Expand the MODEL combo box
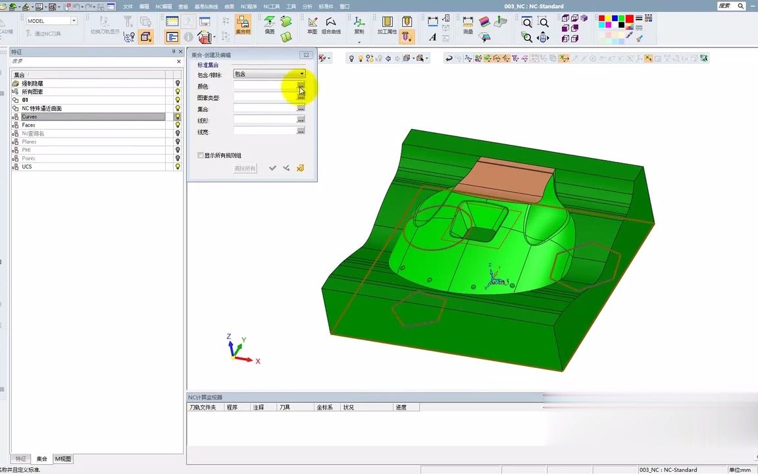 click(74, 21)
